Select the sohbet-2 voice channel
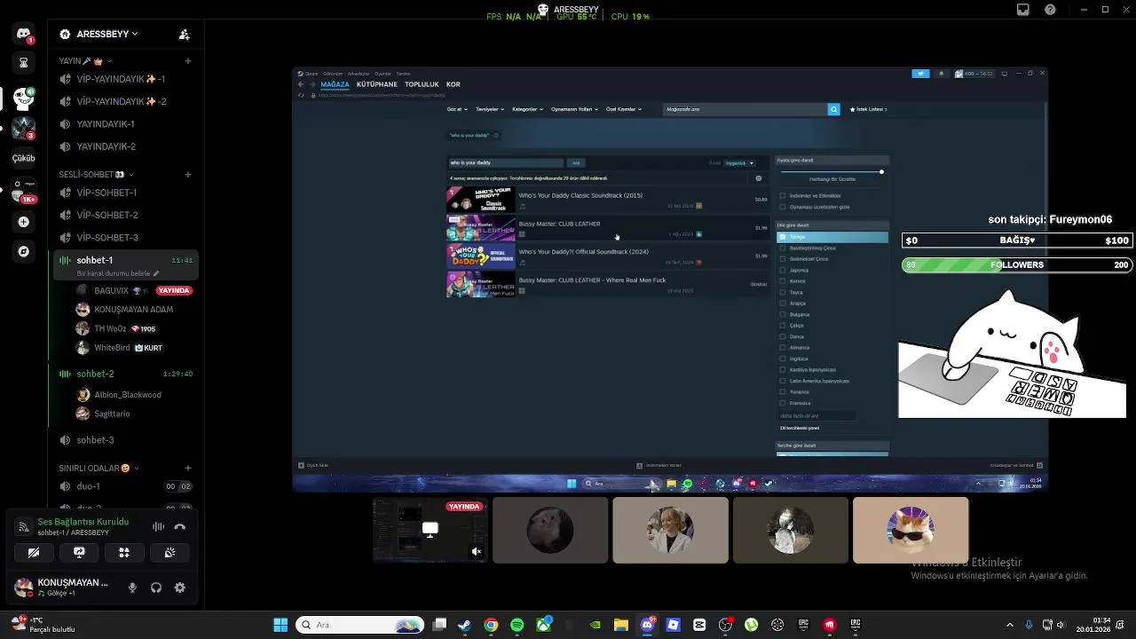This screenshot has height=639, width=1136. (x=124, y=374)
